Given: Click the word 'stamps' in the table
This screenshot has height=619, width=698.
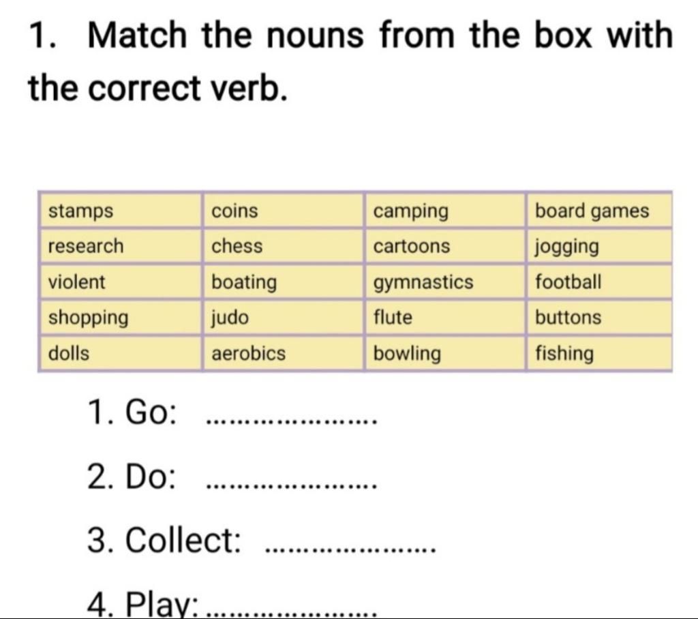Looking at the screenshot, I should pyautogui.click(x=80, y=211).
